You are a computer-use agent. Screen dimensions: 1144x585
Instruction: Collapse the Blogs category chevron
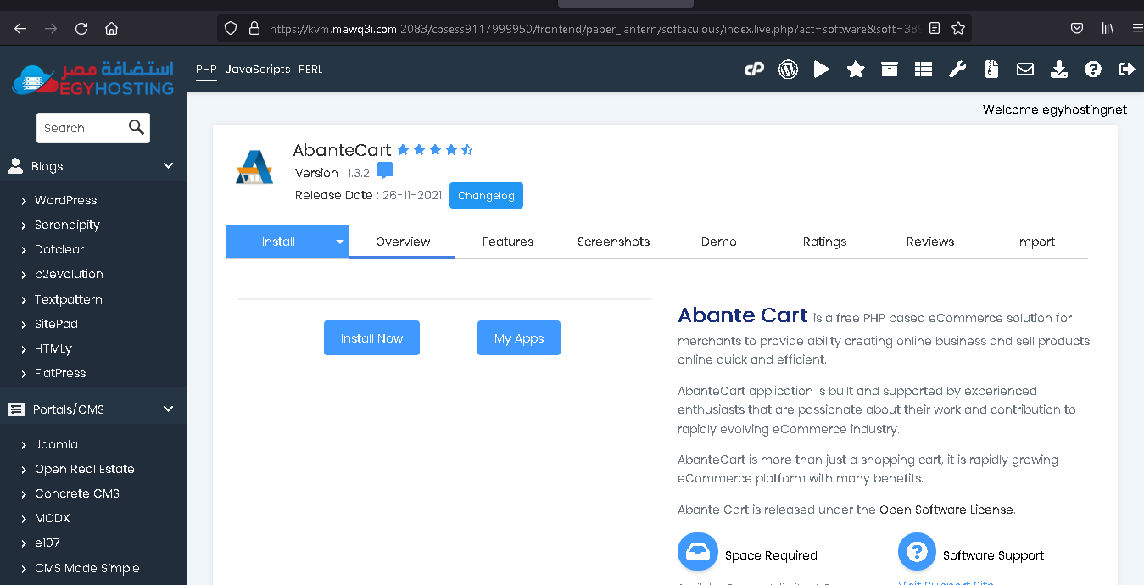[168, 166]
